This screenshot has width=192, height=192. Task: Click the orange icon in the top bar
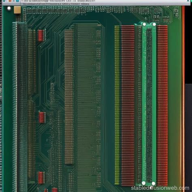pos(10,1)
